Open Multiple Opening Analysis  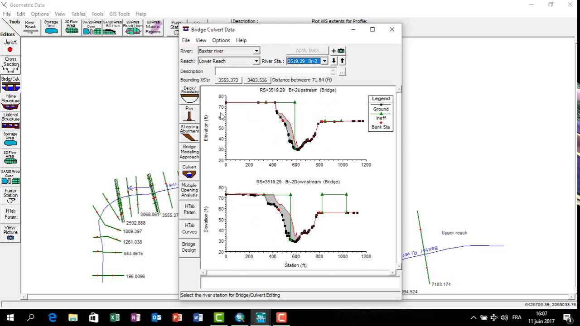pos(189,191)
